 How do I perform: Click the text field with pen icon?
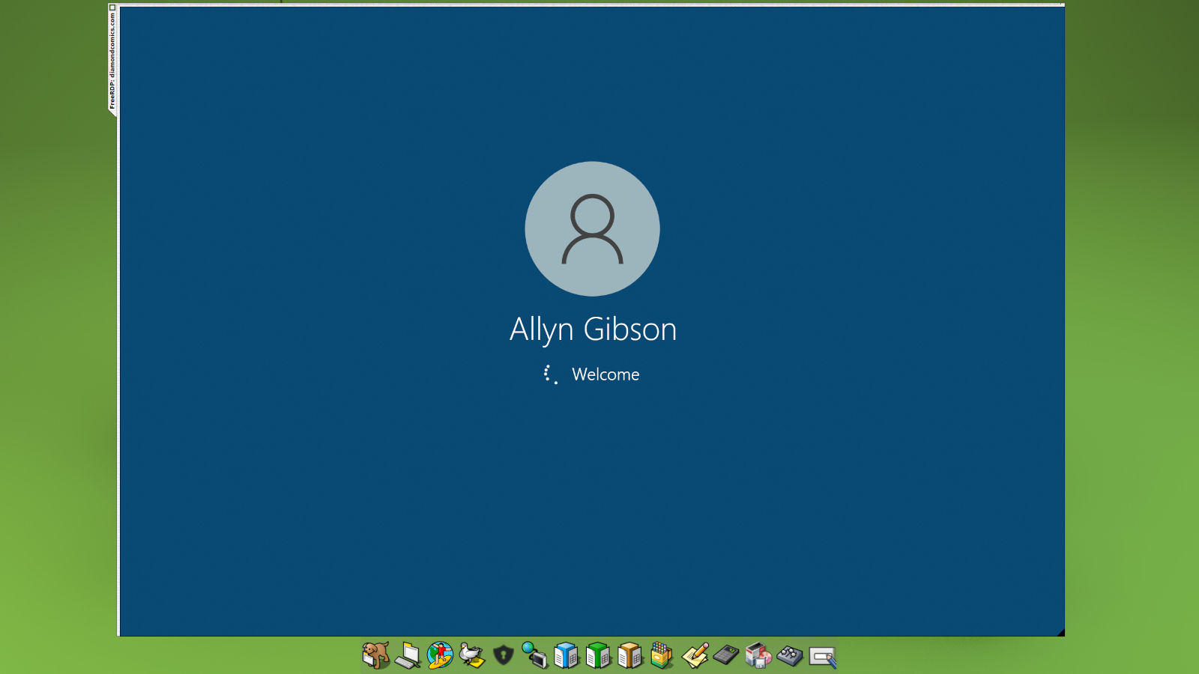pos(823,657)
